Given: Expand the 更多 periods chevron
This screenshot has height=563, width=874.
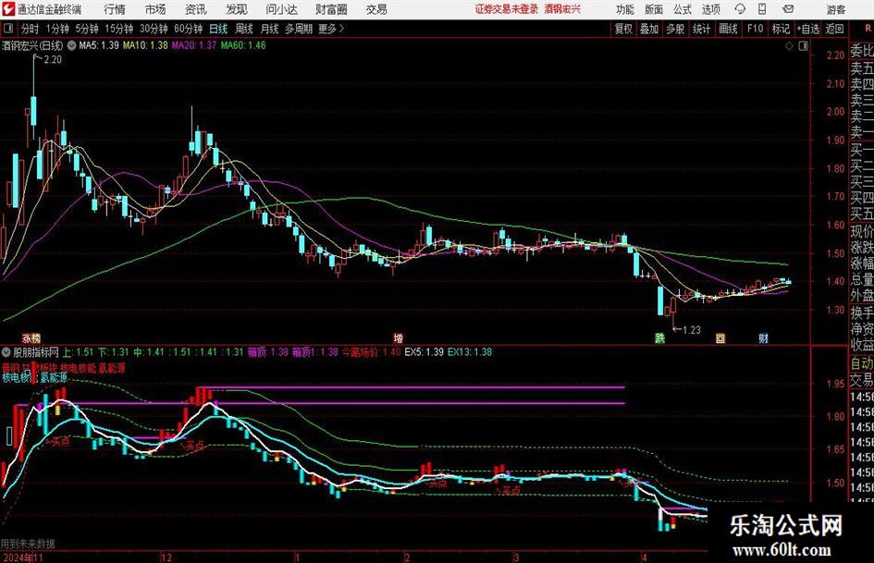Looking at the screenshot, I should click(332, 29).
